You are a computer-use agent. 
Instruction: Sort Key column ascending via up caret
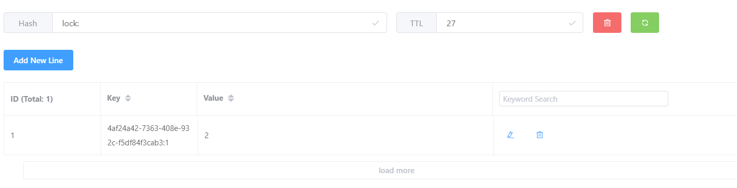(x=128, y=96)
